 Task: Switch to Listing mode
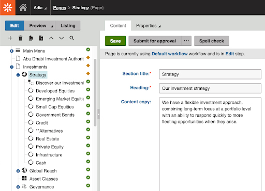pos(68,26)
